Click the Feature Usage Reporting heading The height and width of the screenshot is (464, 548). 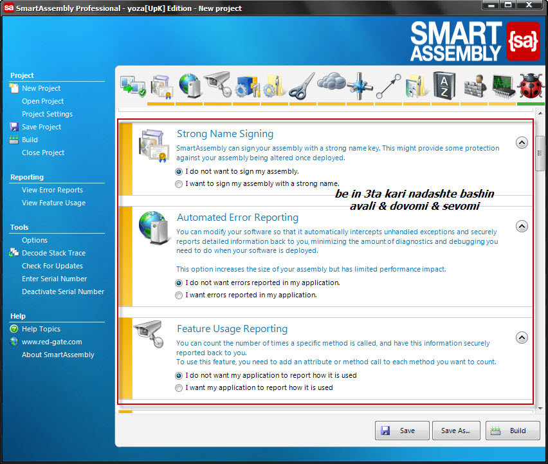pos(232,329)
